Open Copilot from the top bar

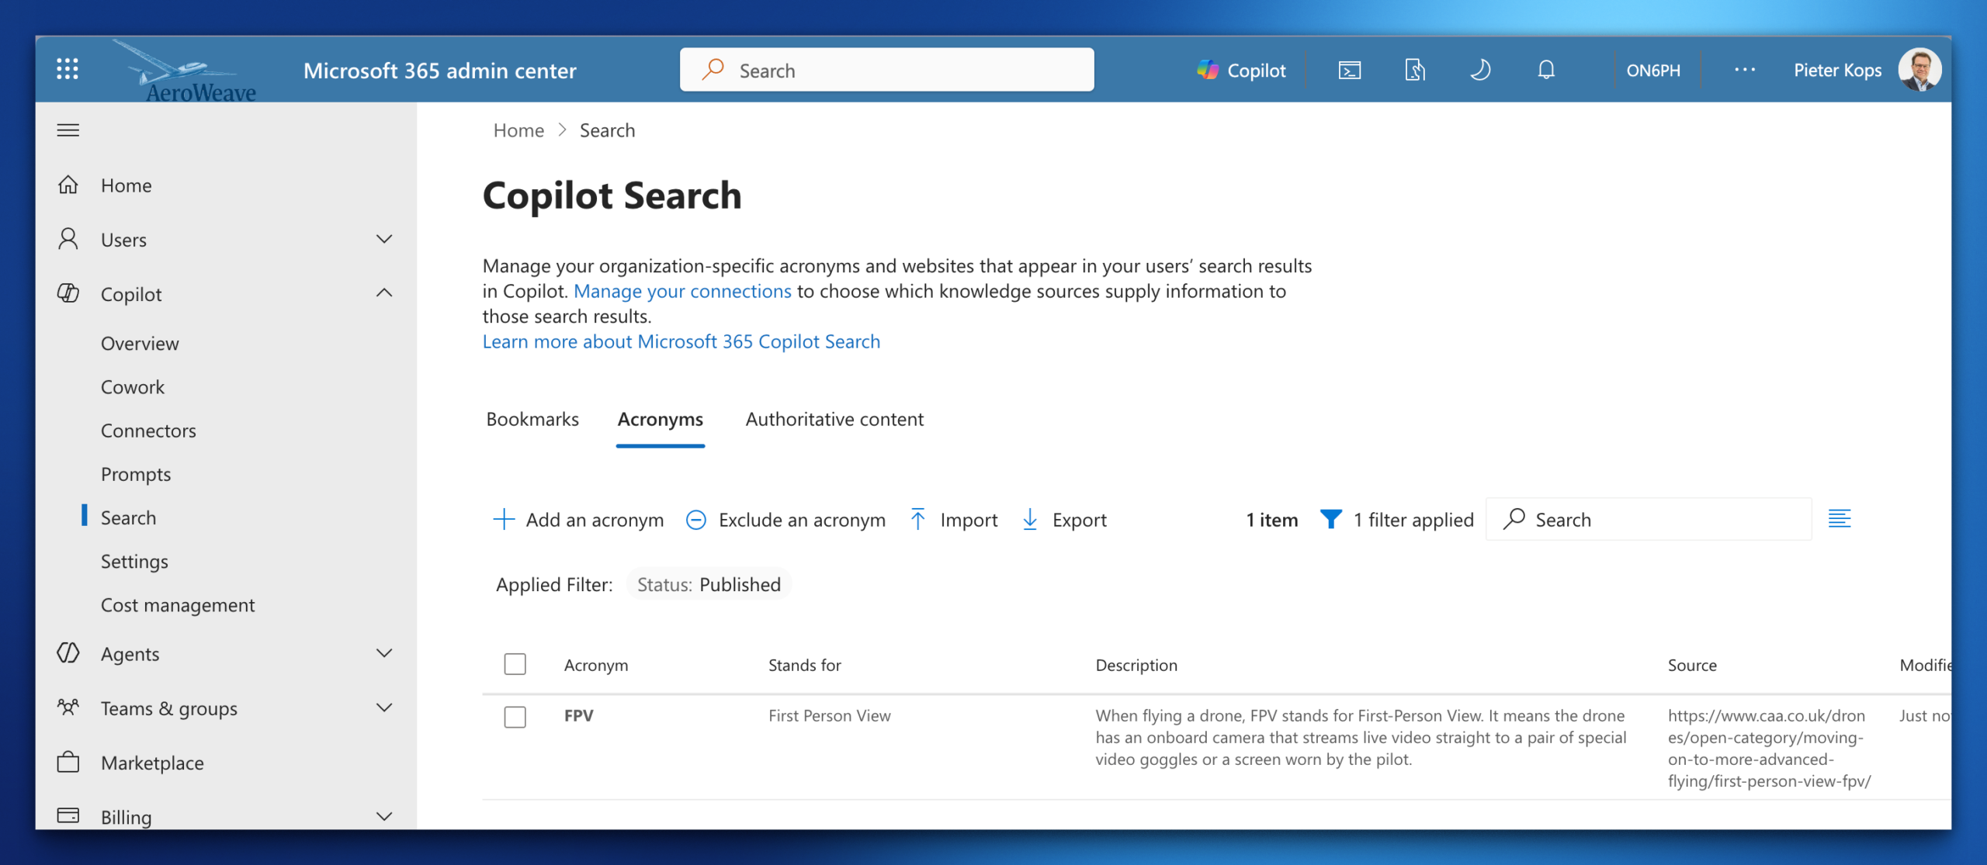coord(1240,71)
